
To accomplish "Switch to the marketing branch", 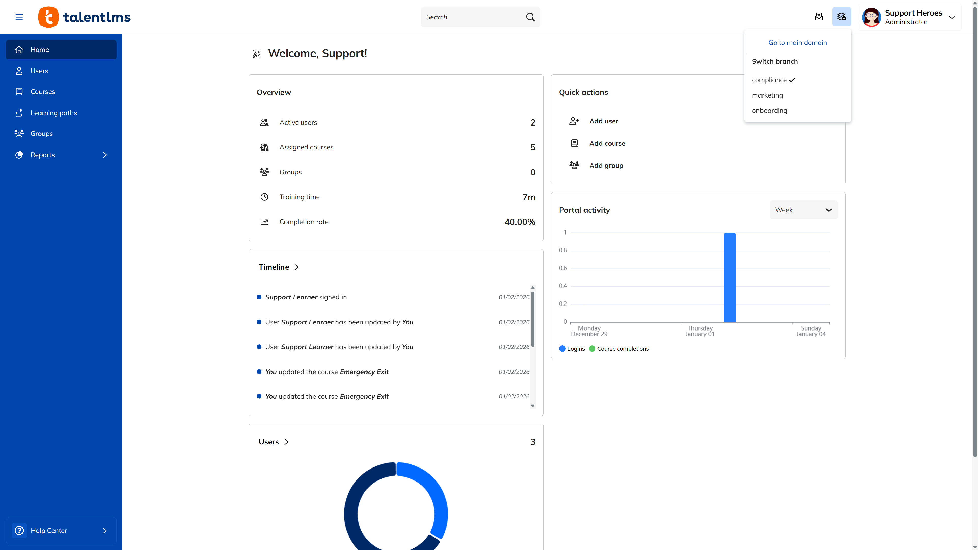I will point(767,95).
